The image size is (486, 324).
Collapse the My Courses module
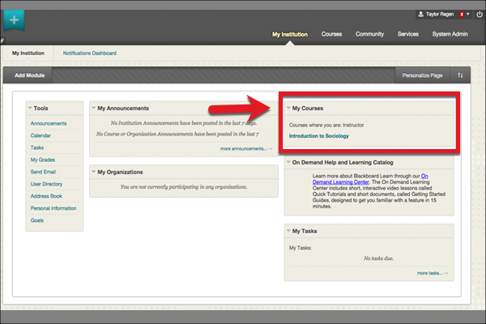[288, 108]
